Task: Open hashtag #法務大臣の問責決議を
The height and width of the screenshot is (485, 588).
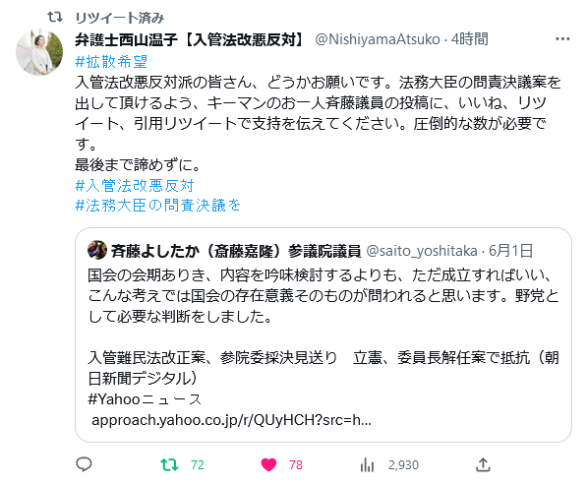Action: pyautogui.click(x=157, y=206)
